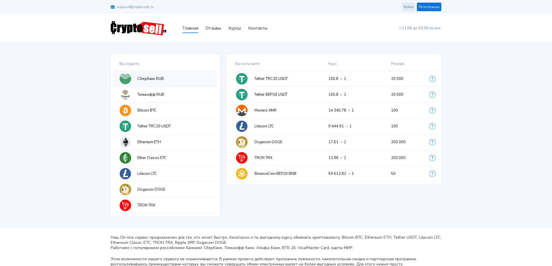
Task: Open help for BinanceCoin BEP20 BNB row
Action: click(x=432, y=173)
